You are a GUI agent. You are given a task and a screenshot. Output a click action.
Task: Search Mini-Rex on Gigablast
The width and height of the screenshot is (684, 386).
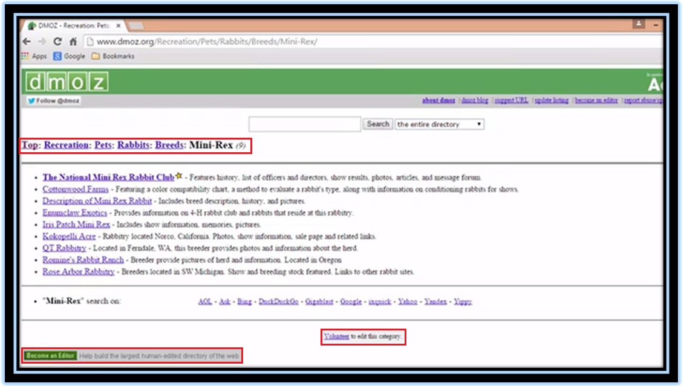(319, 301)
